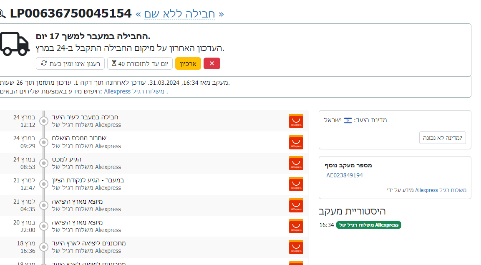Click the AliExpress logo on the 12:47 event row
This screenshot has height=265, width=481.
tap(296, 184)
